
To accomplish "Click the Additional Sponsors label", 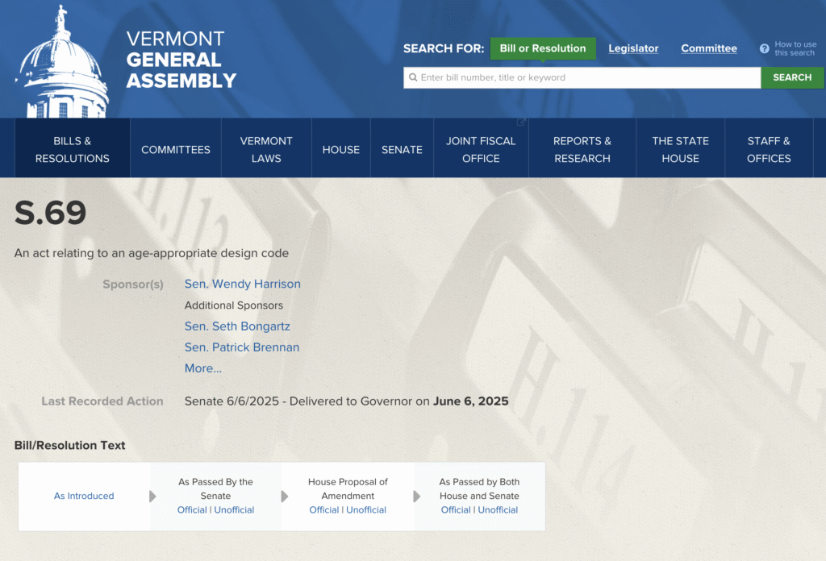I will 233,305.
